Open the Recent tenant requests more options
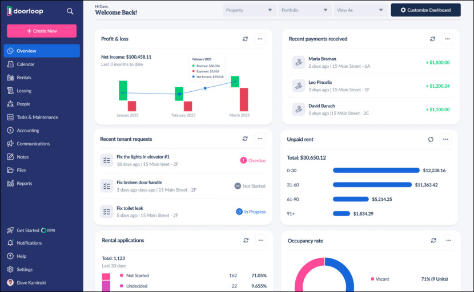The height and width of the screenshot is (292, 474). pos(260,139)
